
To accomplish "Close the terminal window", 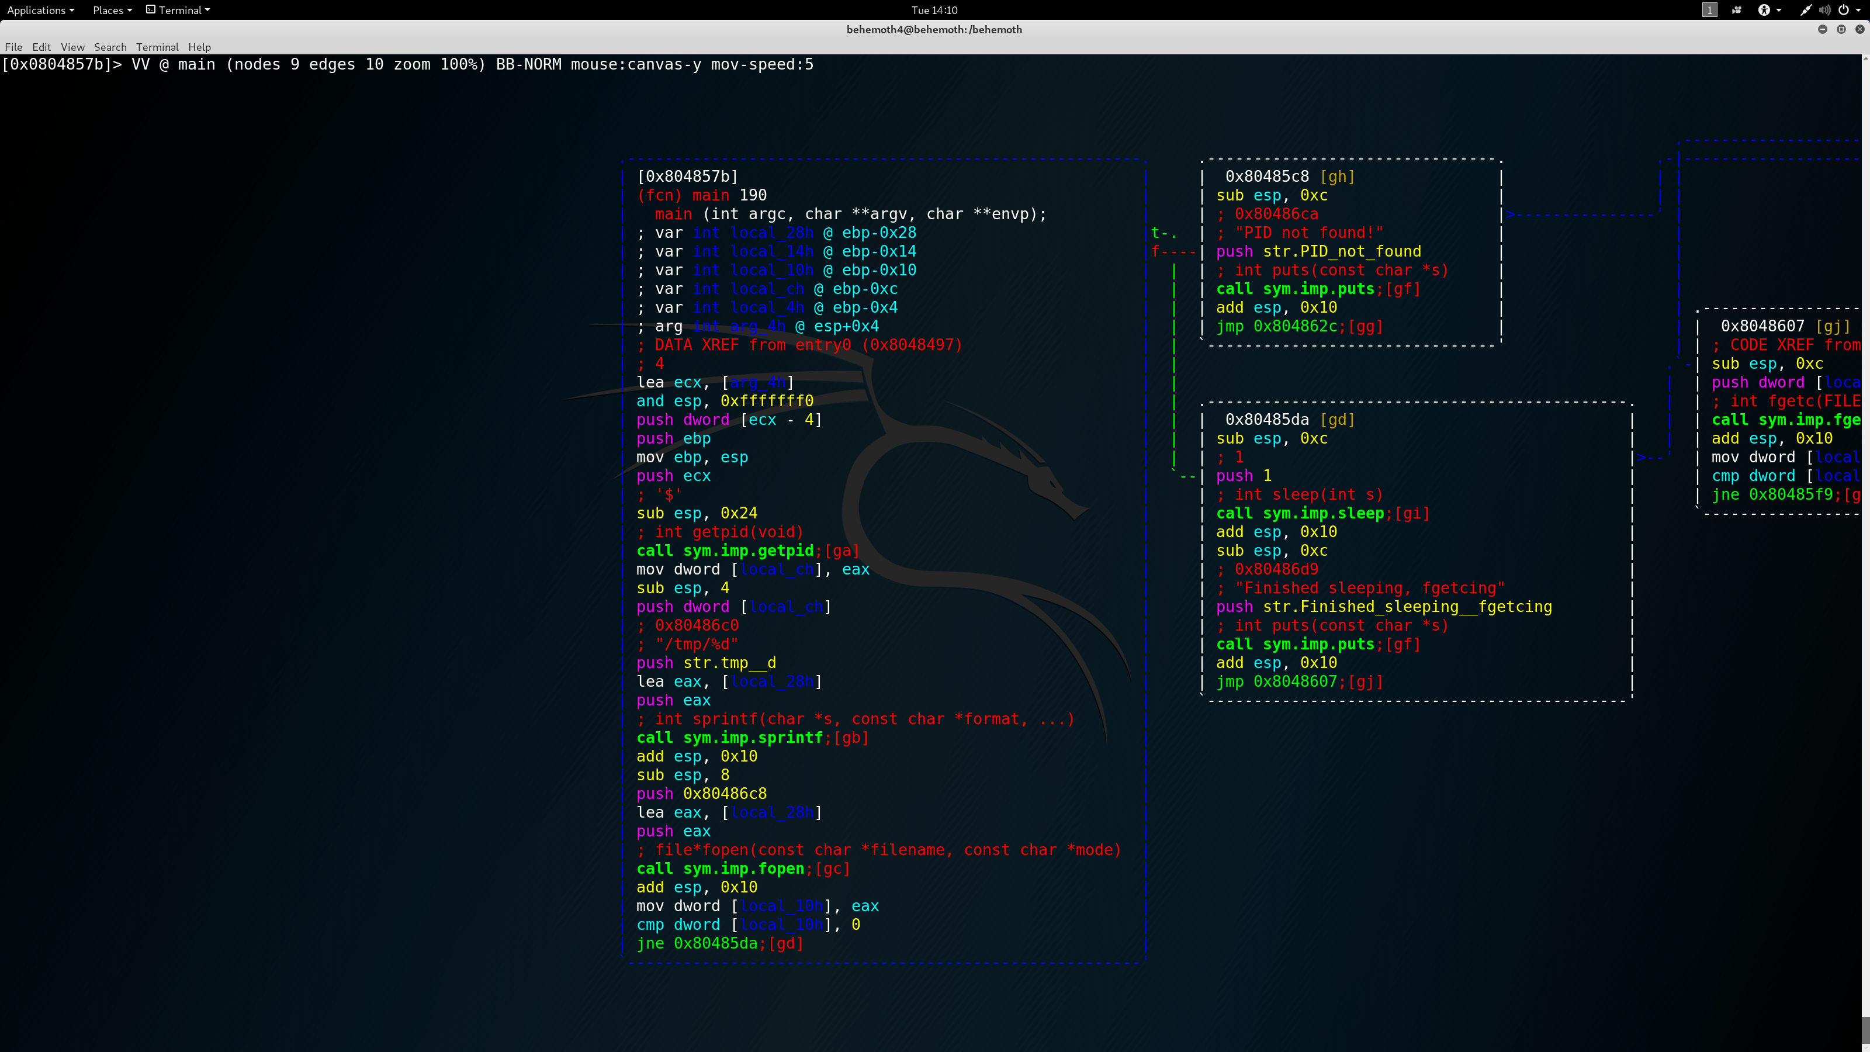I will 1860,29.
